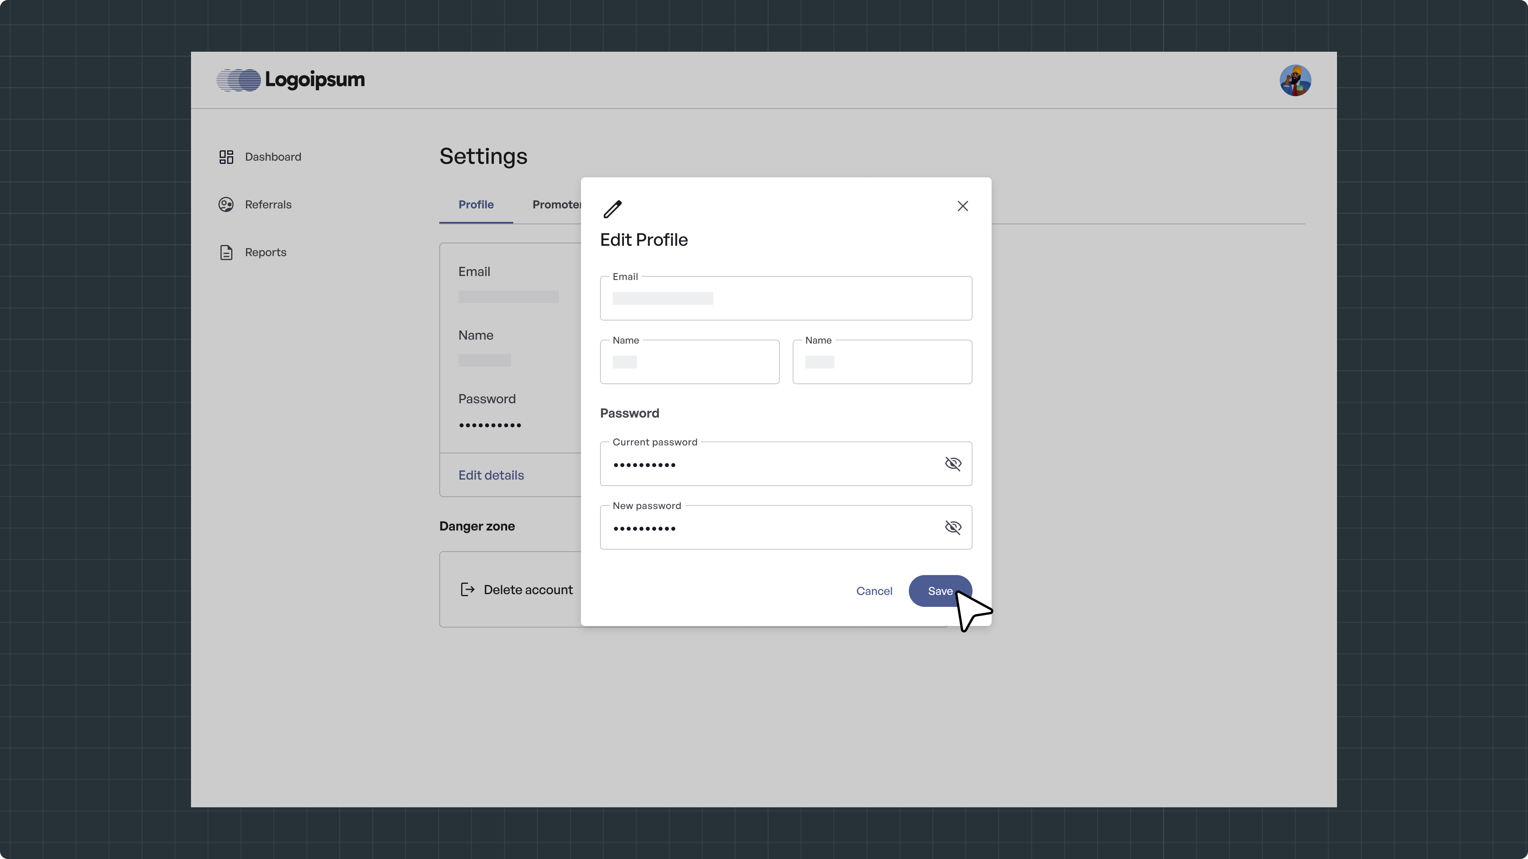1528x859 pixels.
Task: Show the current password
Action: click(x=953, y=464)
